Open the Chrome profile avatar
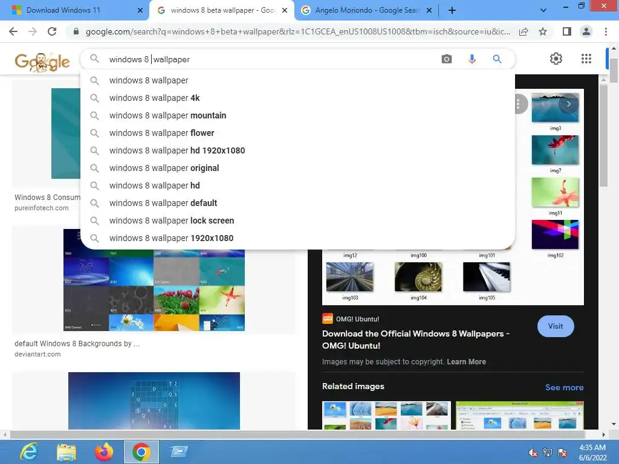619x464 pixels. point(586,31)
